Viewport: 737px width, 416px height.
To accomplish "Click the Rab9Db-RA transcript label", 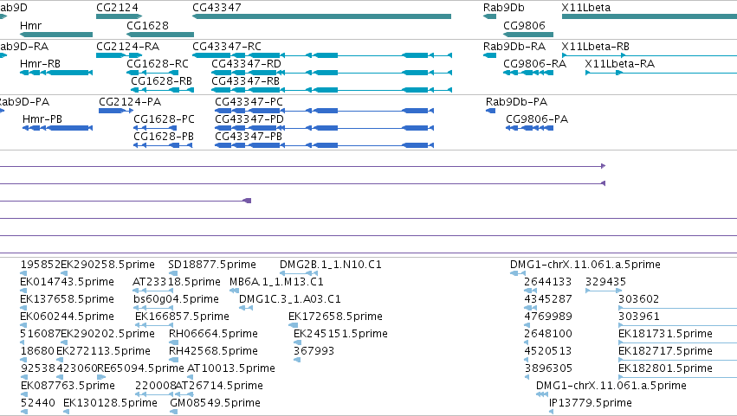I will coord(514,47).
